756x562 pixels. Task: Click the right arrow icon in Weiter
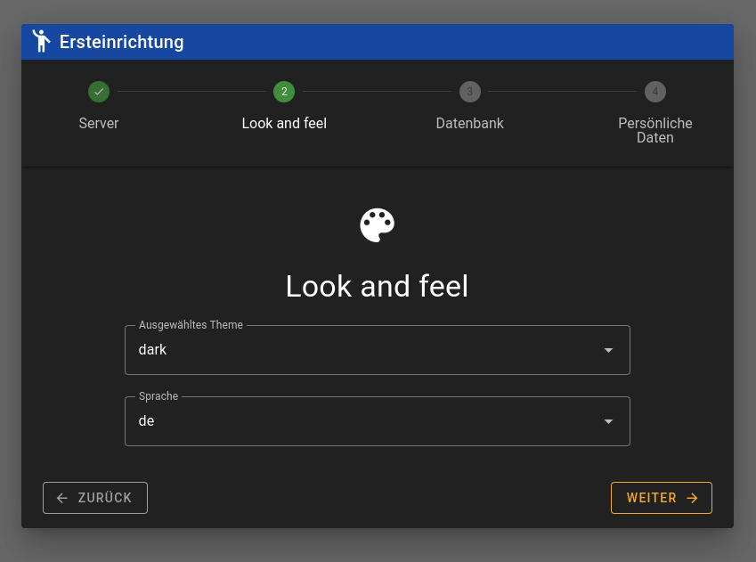pos(692,498)
